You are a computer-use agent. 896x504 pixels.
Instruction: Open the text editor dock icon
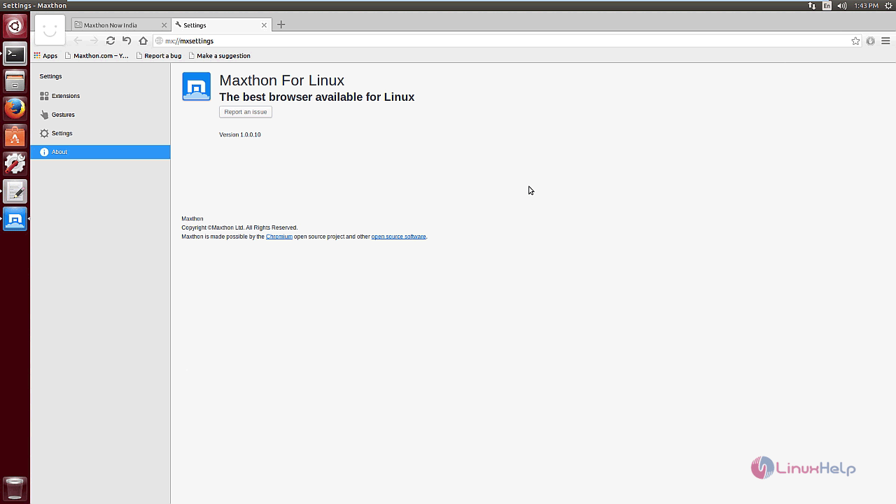coord(15,191)
